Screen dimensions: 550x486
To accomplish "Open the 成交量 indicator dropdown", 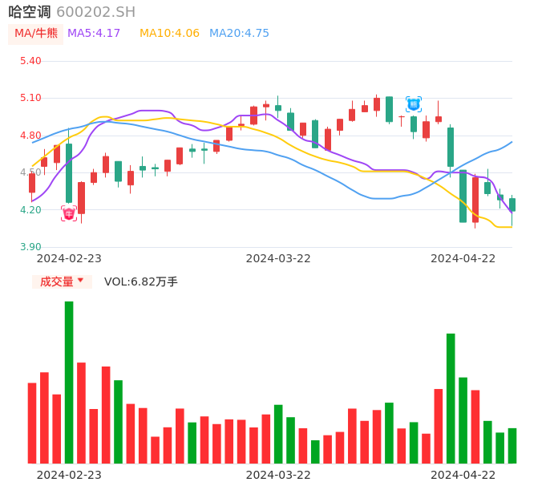I will (x=61, y=281).
